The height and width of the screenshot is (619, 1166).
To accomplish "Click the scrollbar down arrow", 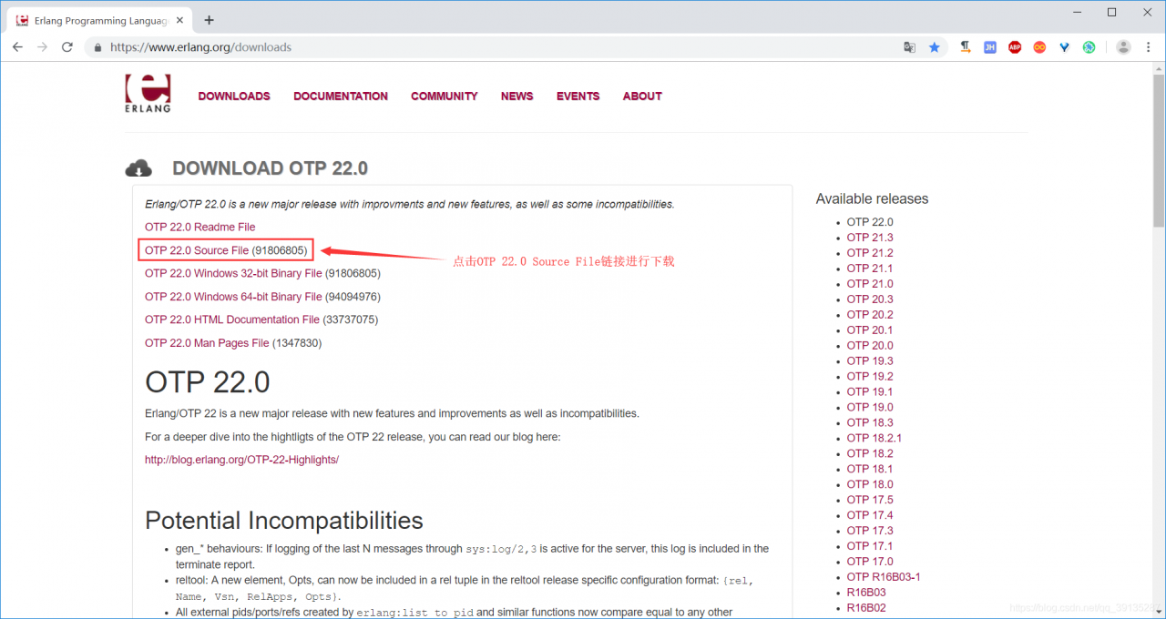I will point(1158,612).
